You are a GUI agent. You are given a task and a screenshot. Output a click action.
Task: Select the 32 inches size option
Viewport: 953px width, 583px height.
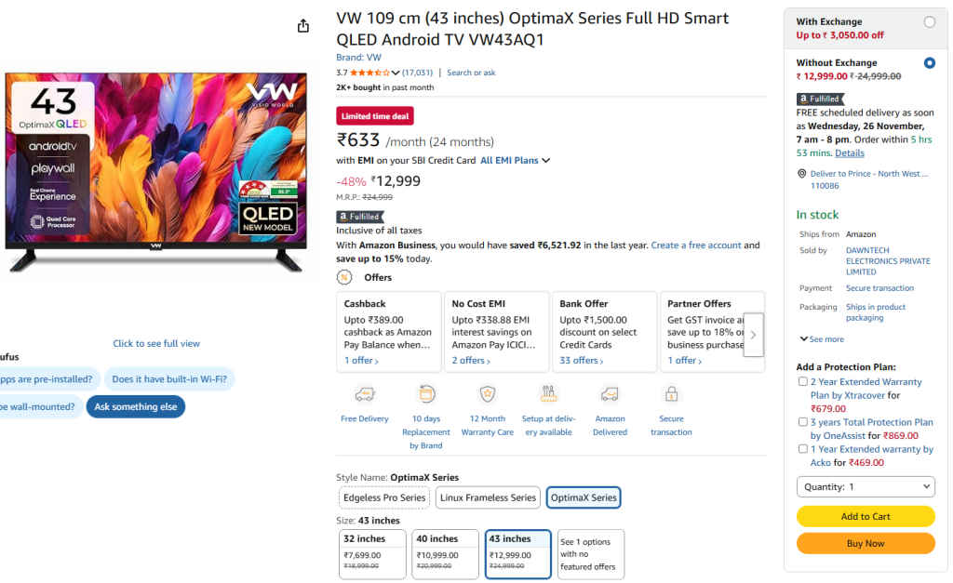pyautogui.click(x=372, y=553)
